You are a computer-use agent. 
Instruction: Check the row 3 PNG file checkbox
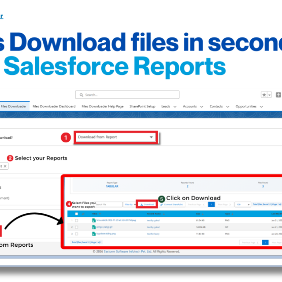click(76, 234)
